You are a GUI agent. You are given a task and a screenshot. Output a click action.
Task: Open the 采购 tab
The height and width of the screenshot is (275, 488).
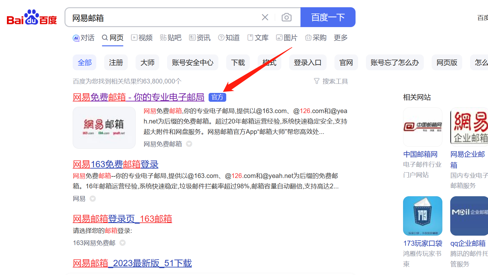click(x=316, y=38)
